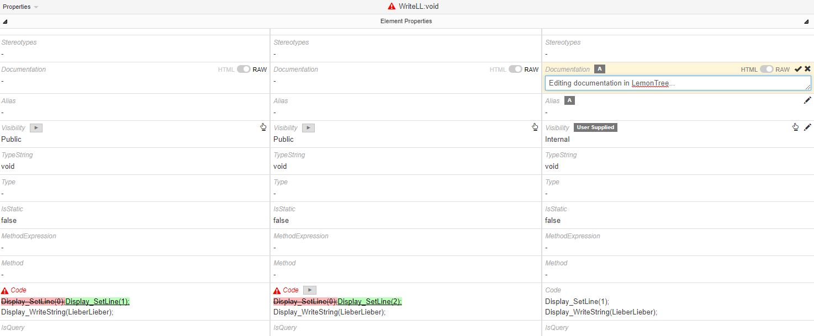
Task: Click the warning icon next to left Code section
Action: (5, 290)
